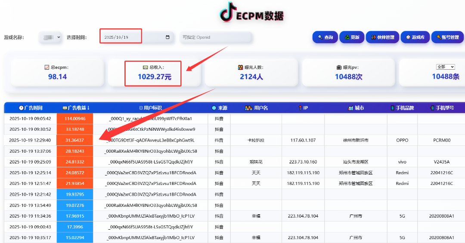The width and height of the screenshot is (465, 243).
Task: Click the pin icon beside IP header
Action: coord(300,108)
